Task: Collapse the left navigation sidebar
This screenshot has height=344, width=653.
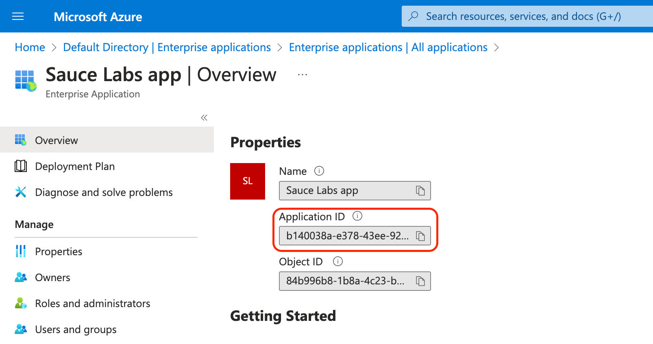Action: (x=204, y=118)
